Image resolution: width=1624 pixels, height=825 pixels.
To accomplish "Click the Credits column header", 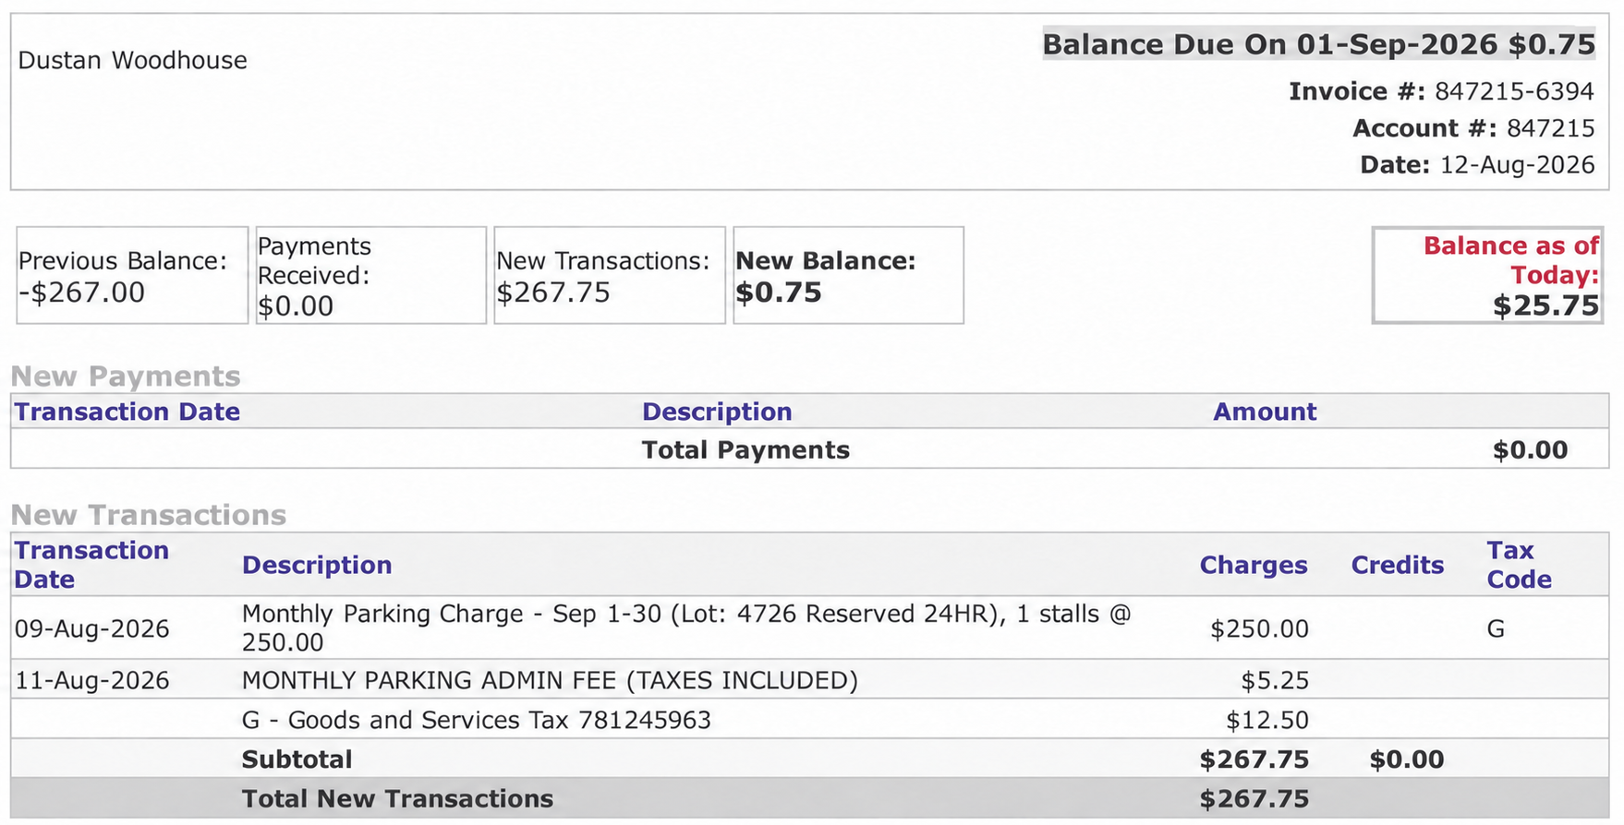I will pos(1398,565).
